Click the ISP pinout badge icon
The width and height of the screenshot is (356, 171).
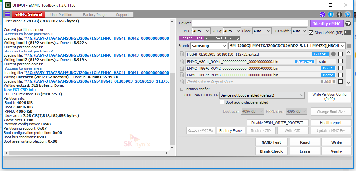click(348, 32)
